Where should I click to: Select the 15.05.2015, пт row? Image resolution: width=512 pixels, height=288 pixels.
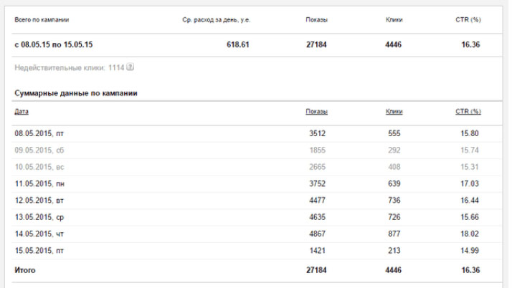coord(257,251)
